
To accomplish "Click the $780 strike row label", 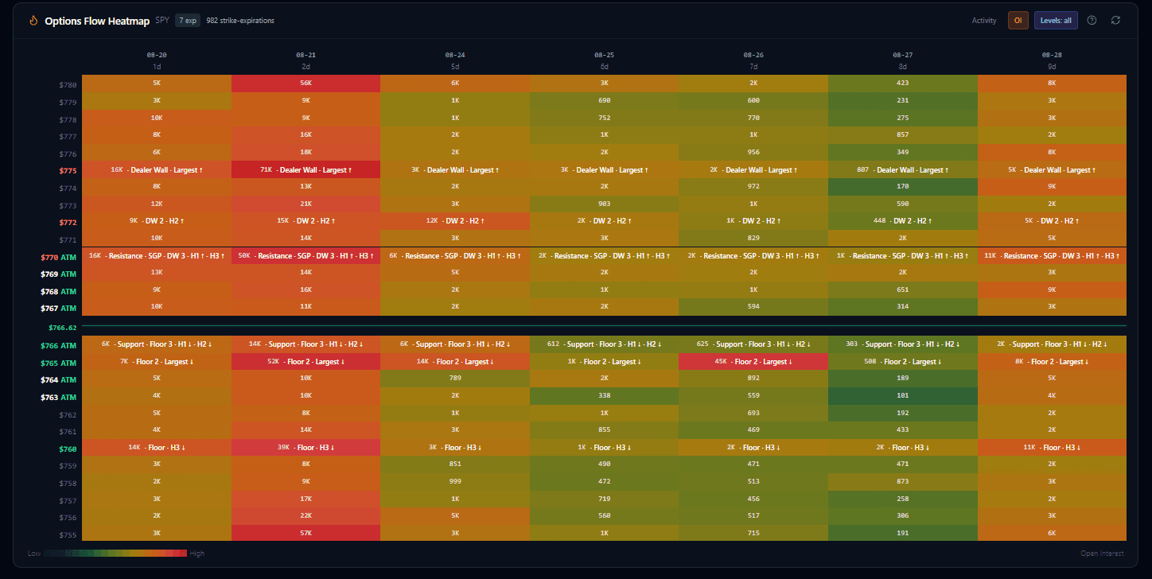I will point(68,84).
